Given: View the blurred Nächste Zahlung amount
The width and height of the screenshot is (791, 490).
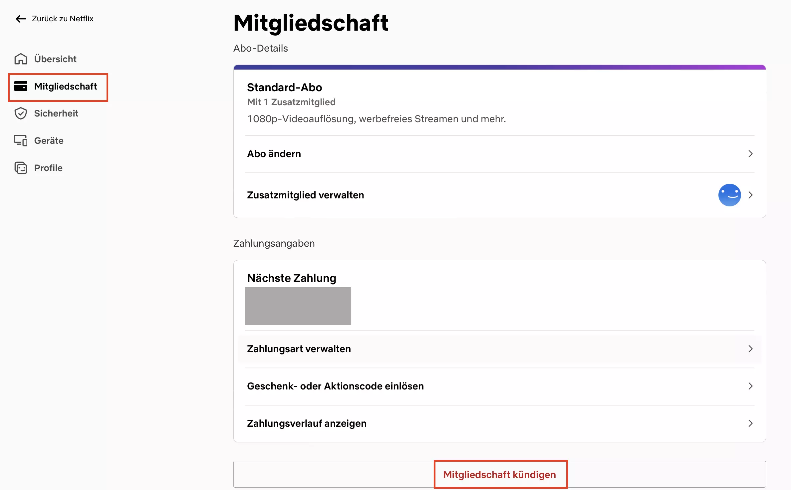Looking at the screenshot, I should coord(298,306).
